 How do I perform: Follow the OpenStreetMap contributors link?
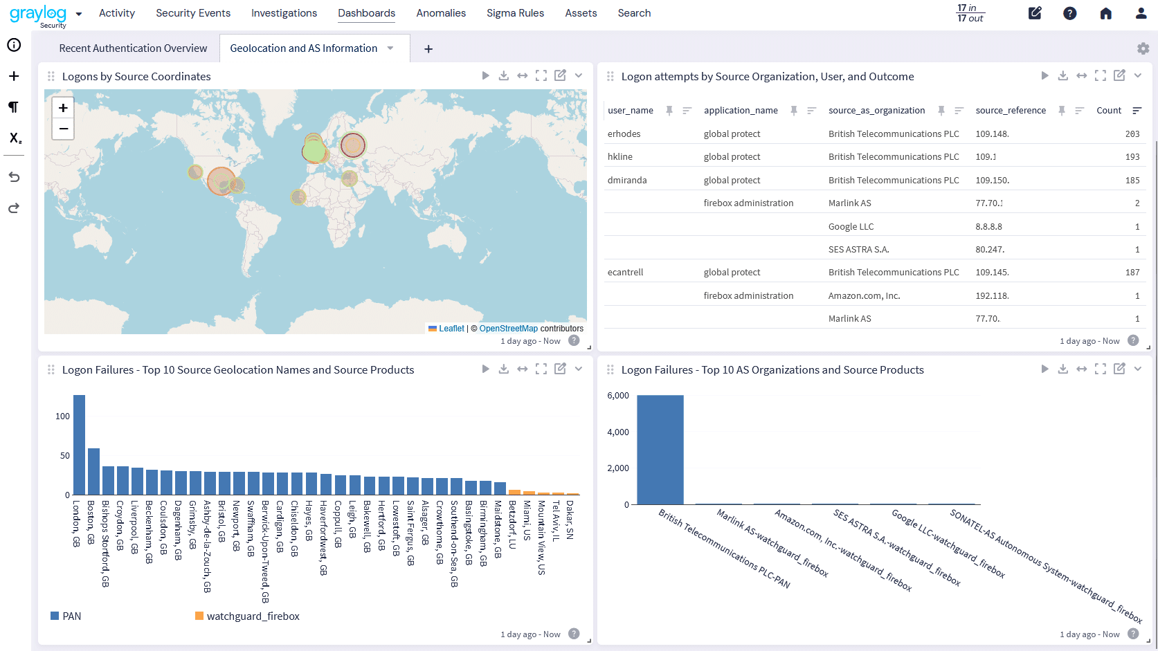point(509,328)
